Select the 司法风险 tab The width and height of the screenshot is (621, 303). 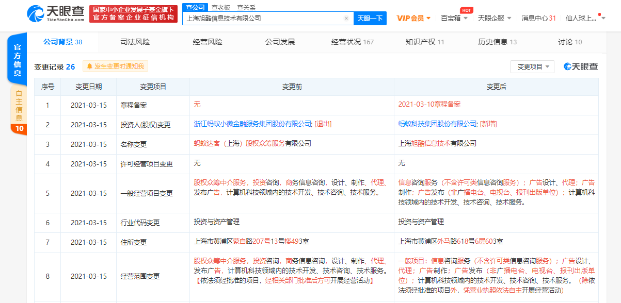135,42
